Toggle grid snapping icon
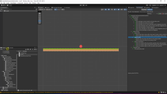The height and width of the screenshot is (94, 167). [59, 9]
